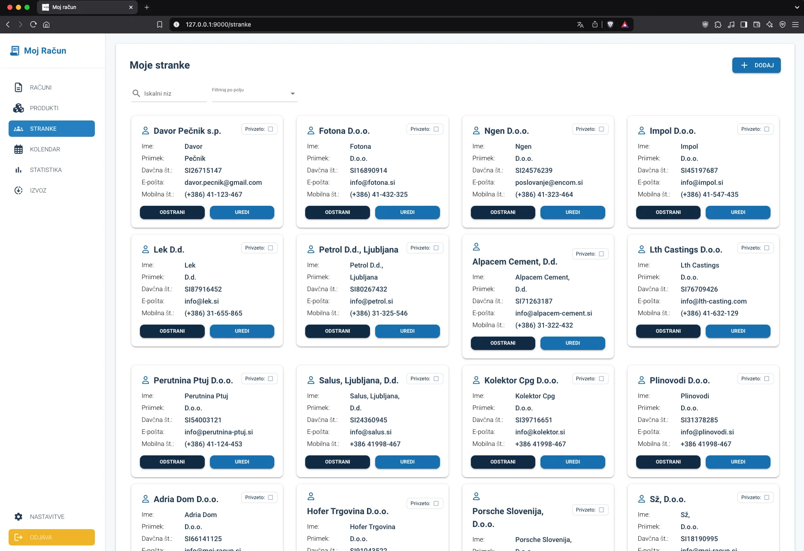The image size is (804, 551).
Task: Select the Moj račun browser tab
Action: (88, 7)
